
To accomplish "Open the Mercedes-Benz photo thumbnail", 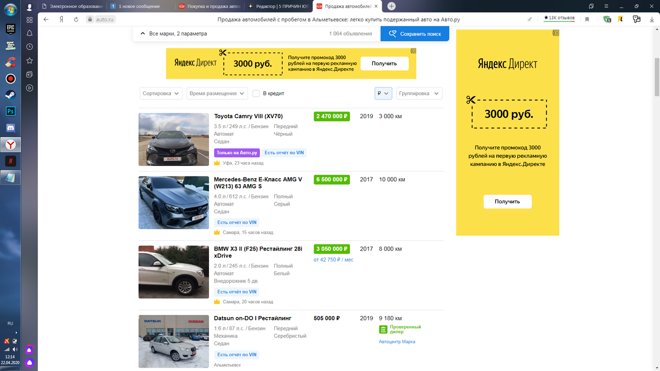I will tap(174, 203).
